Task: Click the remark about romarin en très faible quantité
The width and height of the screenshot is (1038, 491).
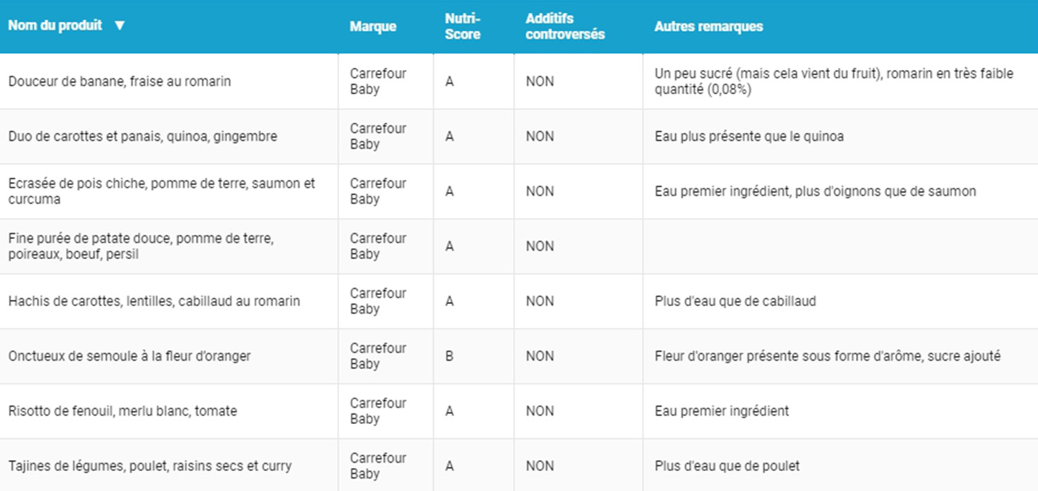Action: click(833, 82)
